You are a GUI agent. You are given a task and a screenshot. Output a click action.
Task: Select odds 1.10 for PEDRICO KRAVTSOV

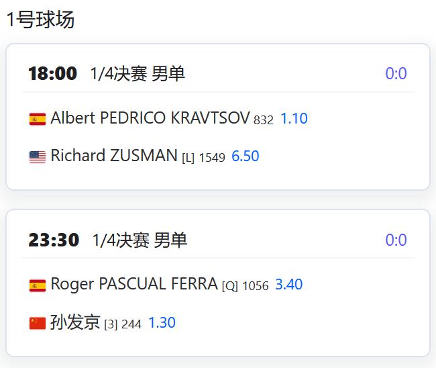tap(294, 119)
